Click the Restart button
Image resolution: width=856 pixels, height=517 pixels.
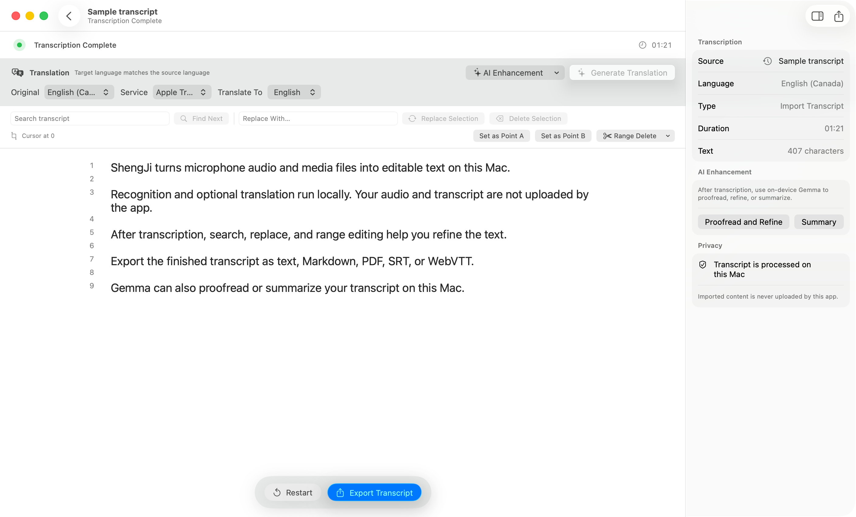click(293, 492)
